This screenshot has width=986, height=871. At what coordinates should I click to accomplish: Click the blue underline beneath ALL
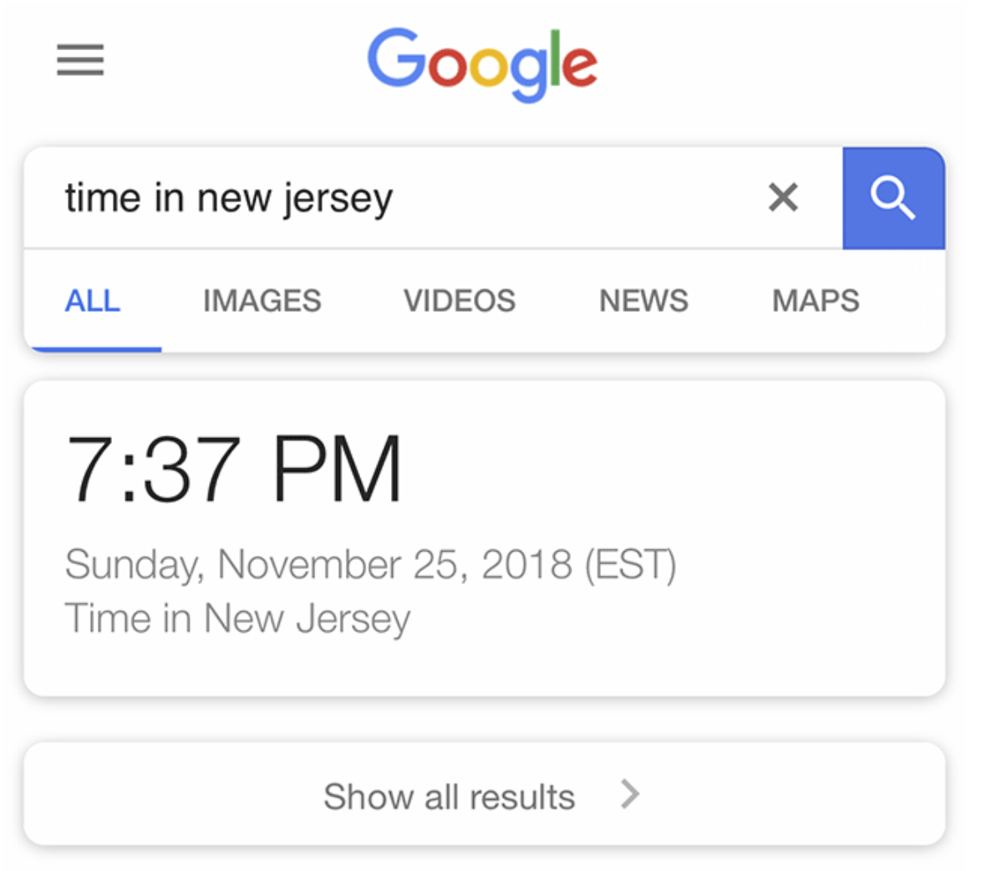[x=96, y=349]
